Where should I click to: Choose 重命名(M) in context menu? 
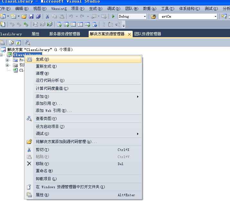83,171
